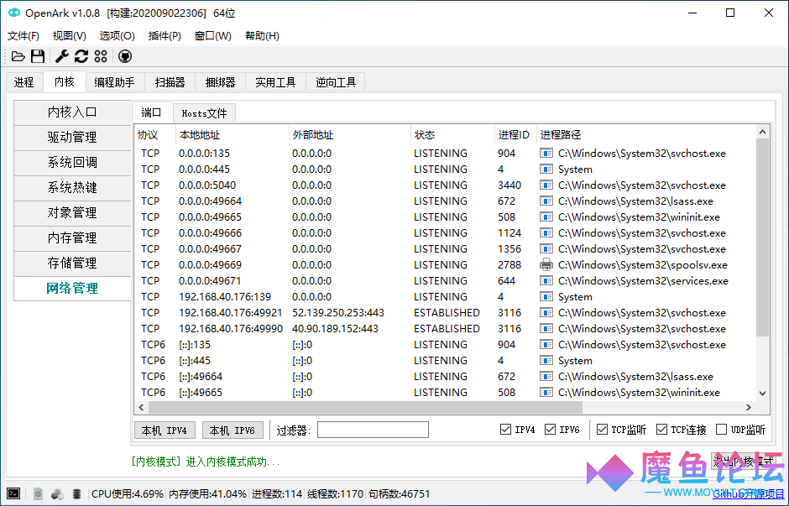Click the floppy disk save icon
789x506 pixels.
[x=38, y=56]
